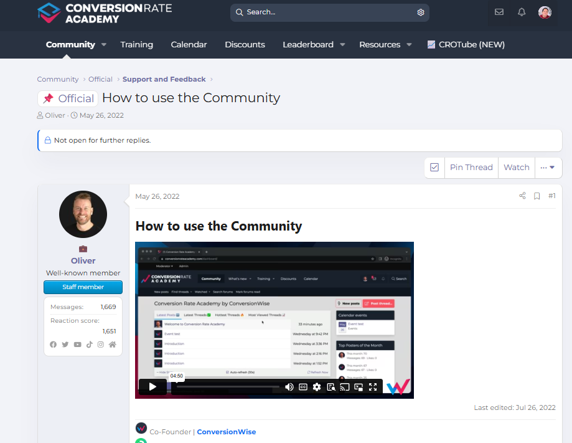Image resolution: width=572 pixels, height=443 pixels.
Task: Enter video fullscreen mode
Action: (373, 387)
